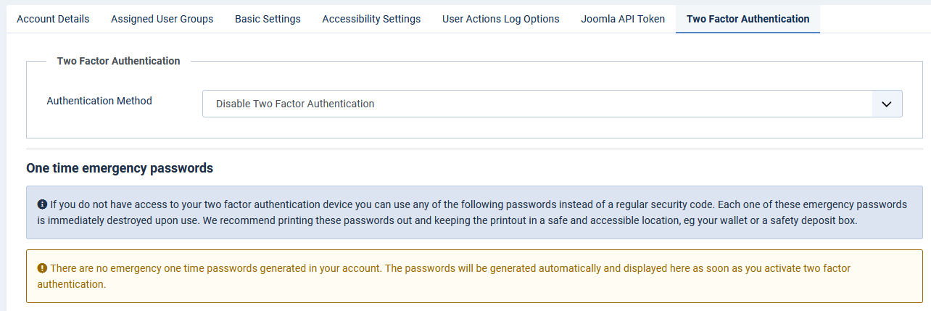
Task: Click the horizontal divider above emergency passwords heading
Action: (x=464, y=149)
